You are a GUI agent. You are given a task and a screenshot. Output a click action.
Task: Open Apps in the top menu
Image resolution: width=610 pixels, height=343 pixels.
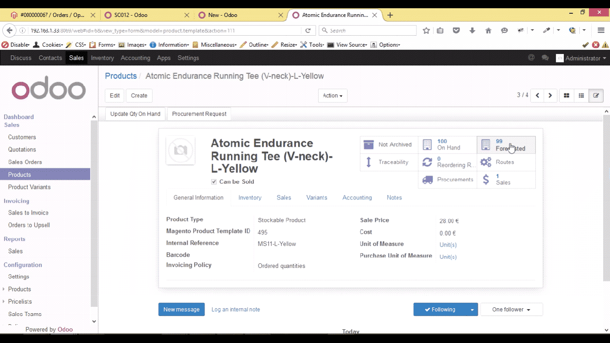pyautogui.click(x=164, y=58)
